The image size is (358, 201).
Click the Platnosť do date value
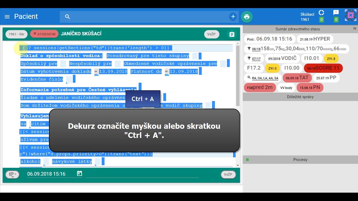[x=184, y=71]
